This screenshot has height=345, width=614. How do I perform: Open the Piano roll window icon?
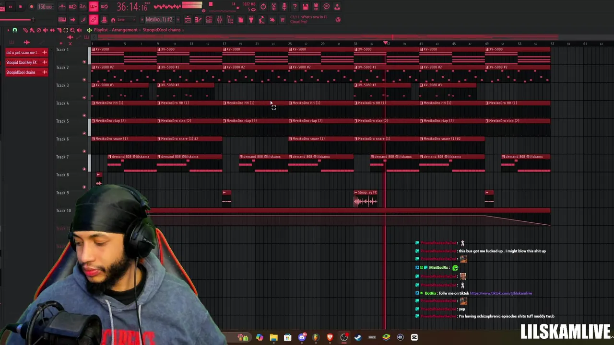pyautogui.click(x=198, y=20)
